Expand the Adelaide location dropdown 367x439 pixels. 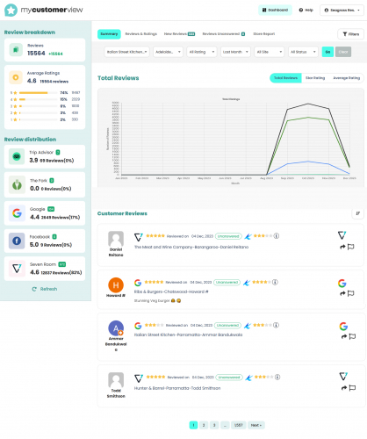tap(168, 52)
